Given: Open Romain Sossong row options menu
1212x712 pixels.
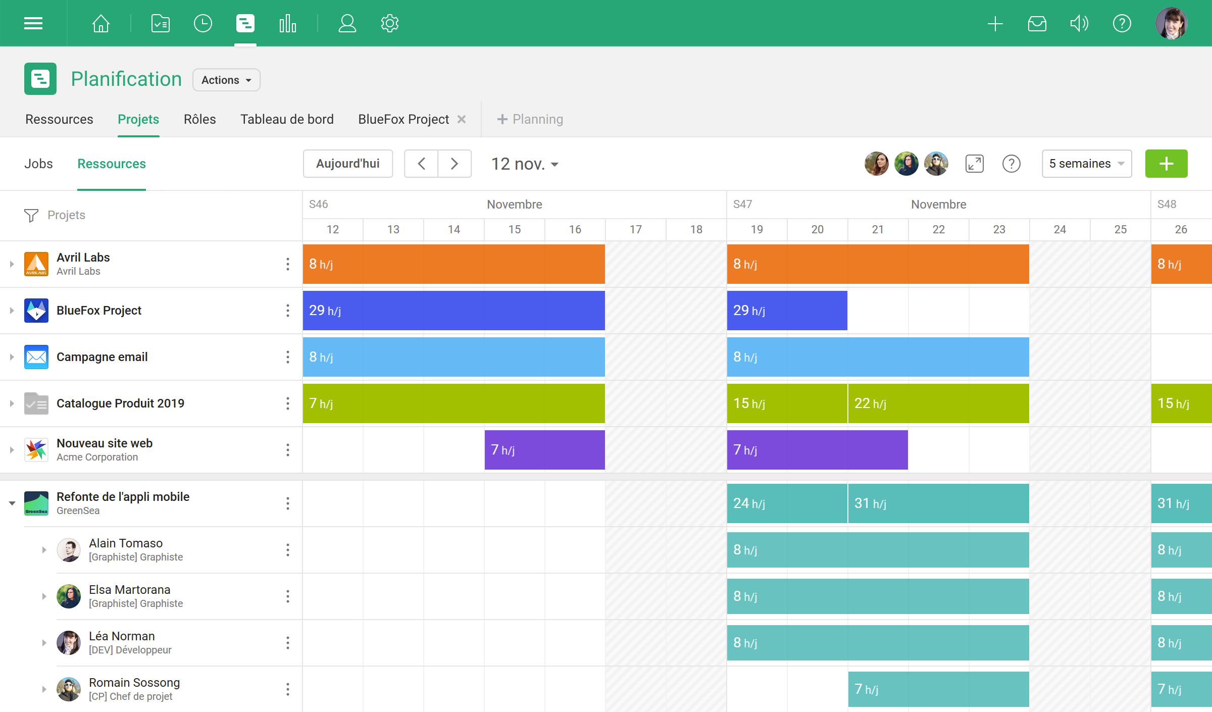Looking at the screenshot, I should coord(288,689).
